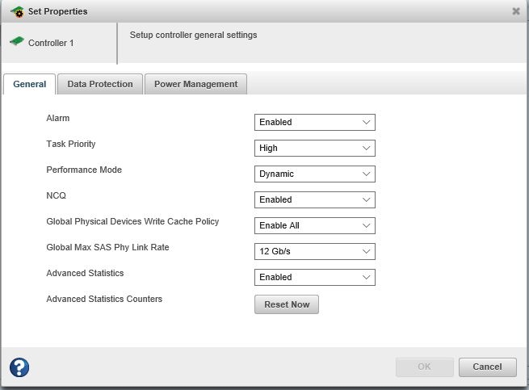Screen dimensions: 529x390
Task: Open the Alarm dropdown
Action: click(x=314, y=123)
